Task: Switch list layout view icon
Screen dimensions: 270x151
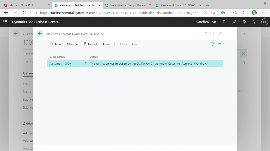Action: (x=219, y=44)
